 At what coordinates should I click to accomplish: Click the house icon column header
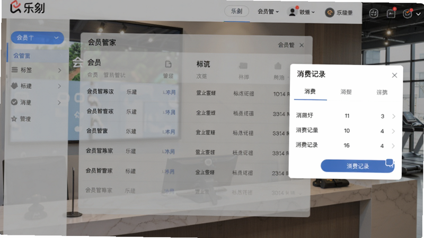tap(278, 66)
